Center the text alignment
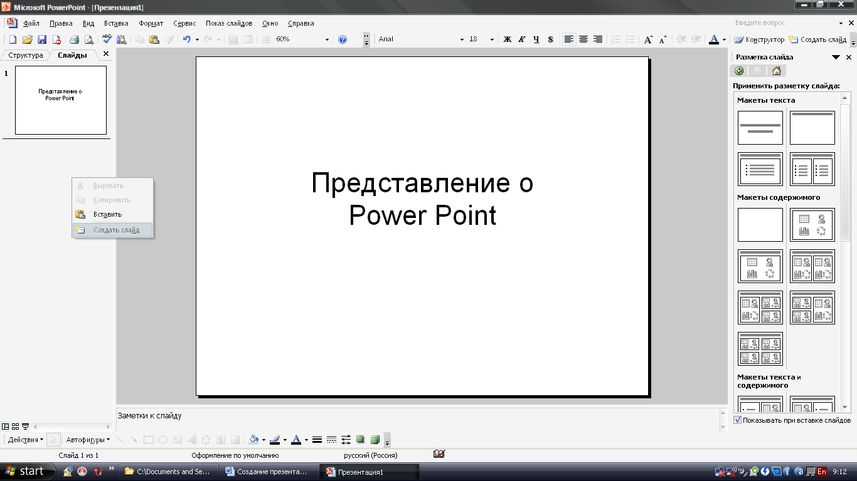 click(583, 39)
